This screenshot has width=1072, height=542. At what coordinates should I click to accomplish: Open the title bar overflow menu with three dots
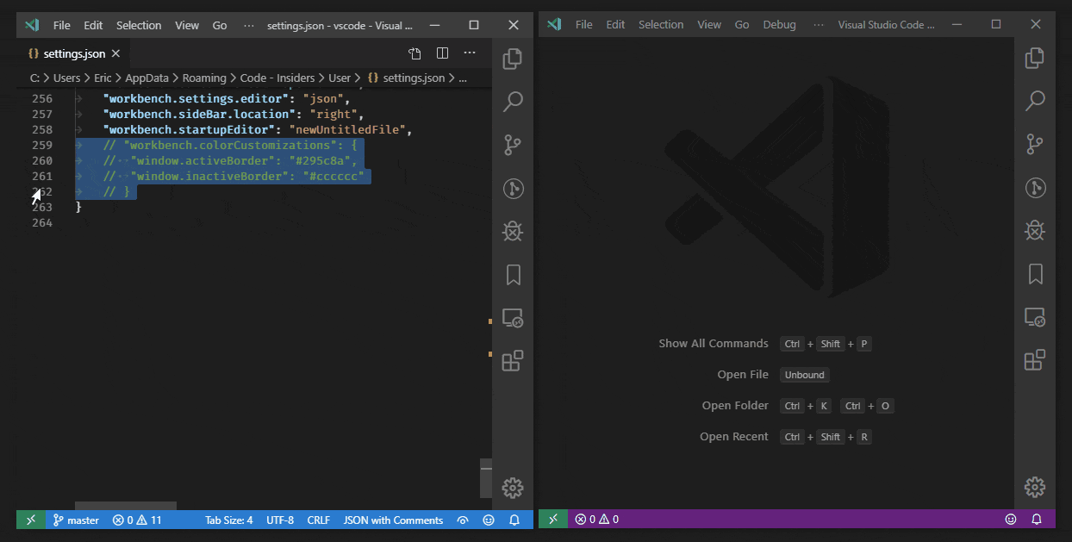click(249, 25)
